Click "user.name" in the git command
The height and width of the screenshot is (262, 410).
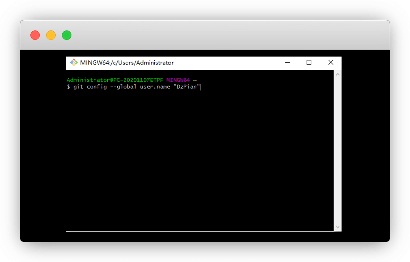coord(155,87)
